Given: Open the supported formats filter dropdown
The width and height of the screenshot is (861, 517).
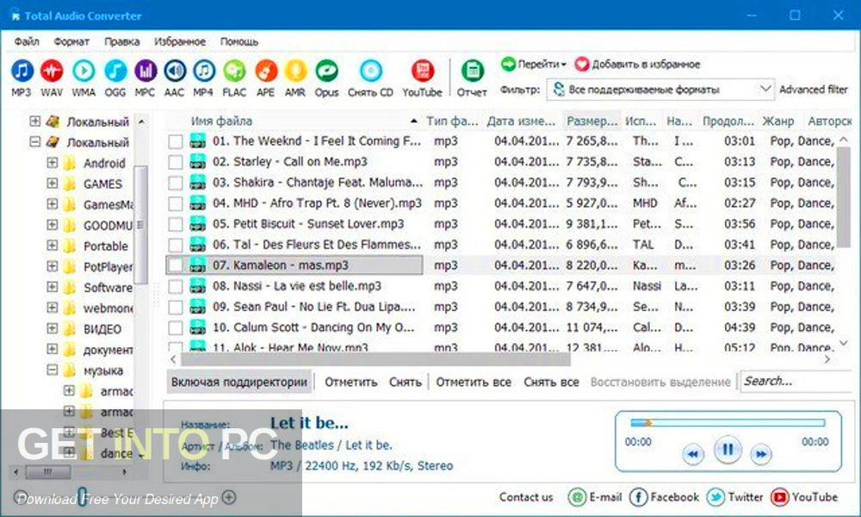Looking at the screenshot, I should (765, 89).
